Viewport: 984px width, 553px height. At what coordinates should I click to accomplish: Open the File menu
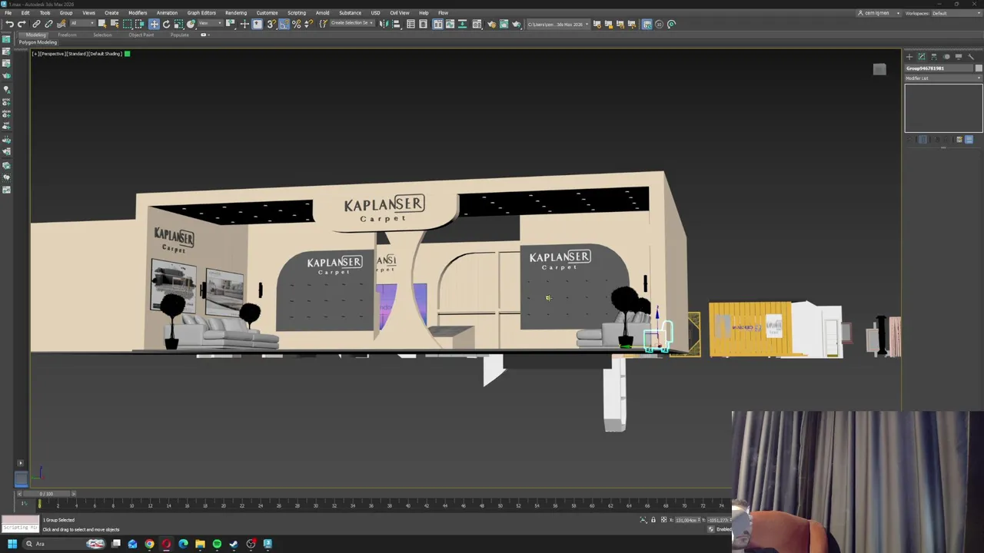pos(8,13)
